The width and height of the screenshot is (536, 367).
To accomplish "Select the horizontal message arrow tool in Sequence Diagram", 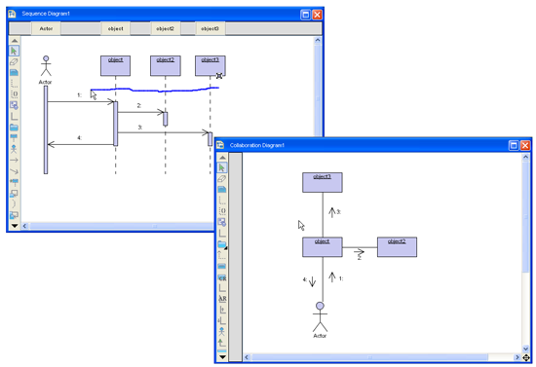I will (14, 160).
